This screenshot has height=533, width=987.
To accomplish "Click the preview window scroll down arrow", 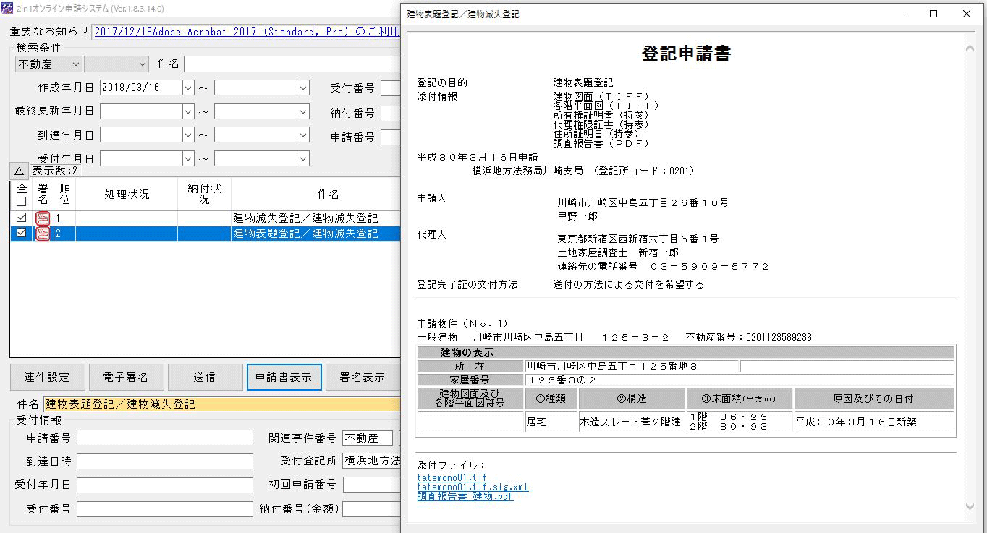I will click(970, 507).
